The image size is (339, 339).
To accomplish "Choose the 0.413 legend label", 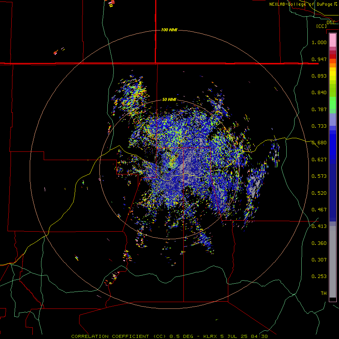I will tap(319, 226).
